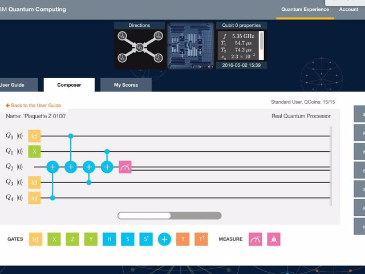Click the Id gate on the Q3 line
Image resolution: width=365 pixels, height=274 pixels.
(34, 183)
